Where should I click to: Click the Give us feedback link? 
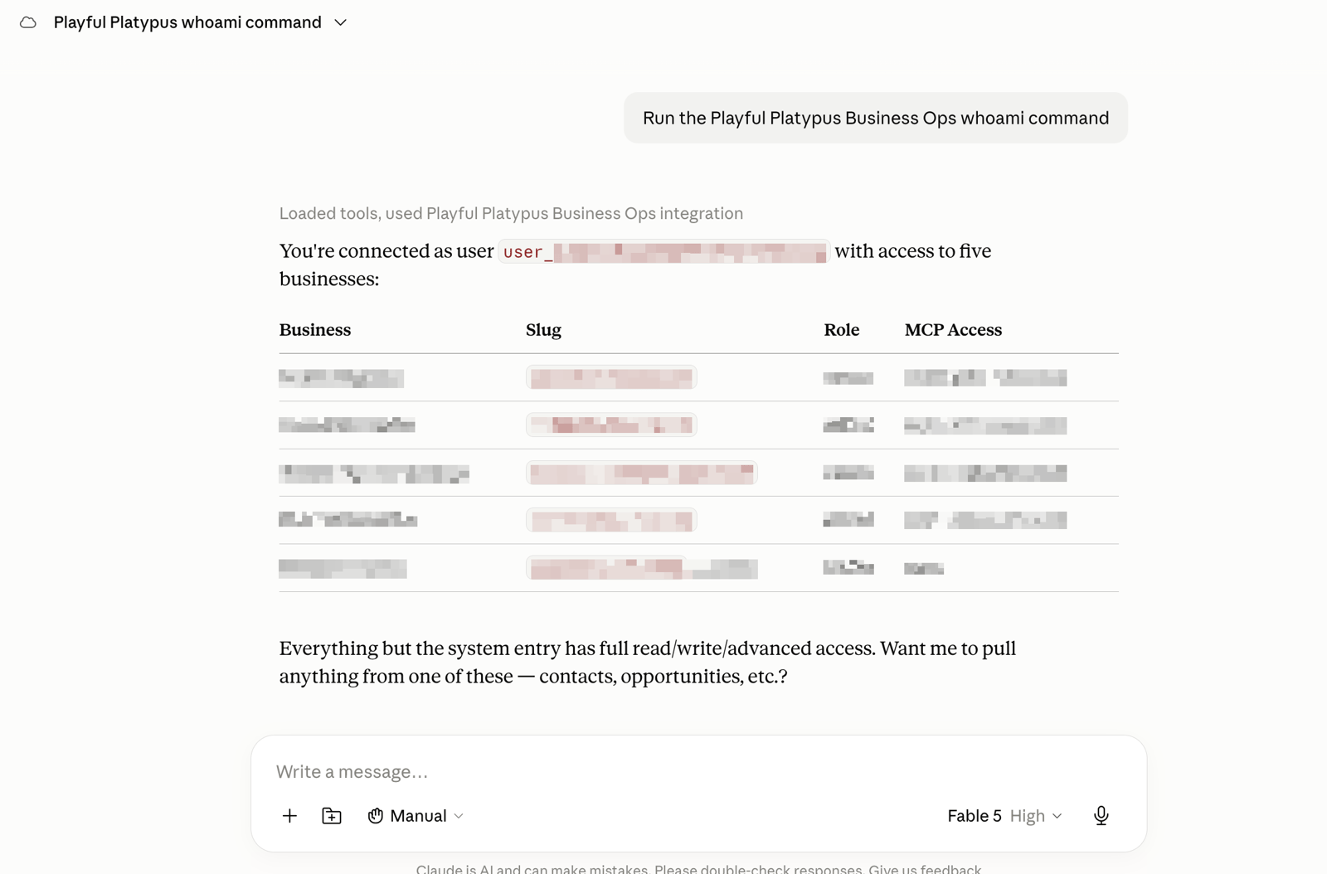coord(925,868)
